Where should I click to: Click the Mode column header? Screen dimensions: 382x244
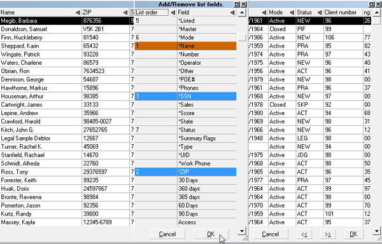(282, 13)
